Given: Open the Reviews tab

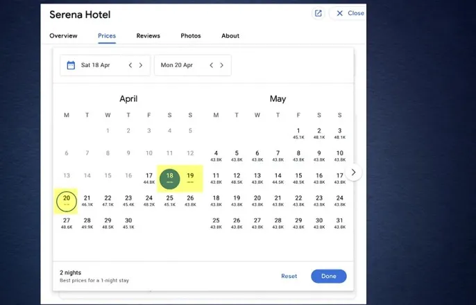Looking at the screenshot, I should click(148, 36).
